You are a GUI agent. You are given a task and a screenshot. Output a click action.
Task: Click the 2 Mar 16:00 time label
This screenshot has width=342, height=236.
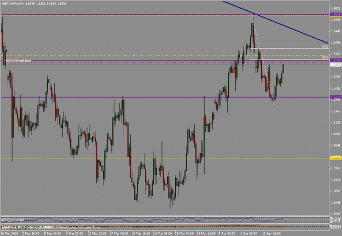coord(31,234)
